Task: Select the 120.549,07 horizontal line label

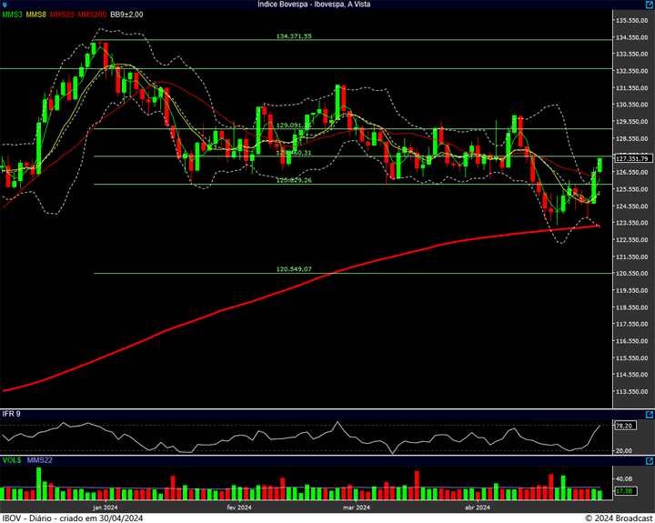Action: point(293,269)
